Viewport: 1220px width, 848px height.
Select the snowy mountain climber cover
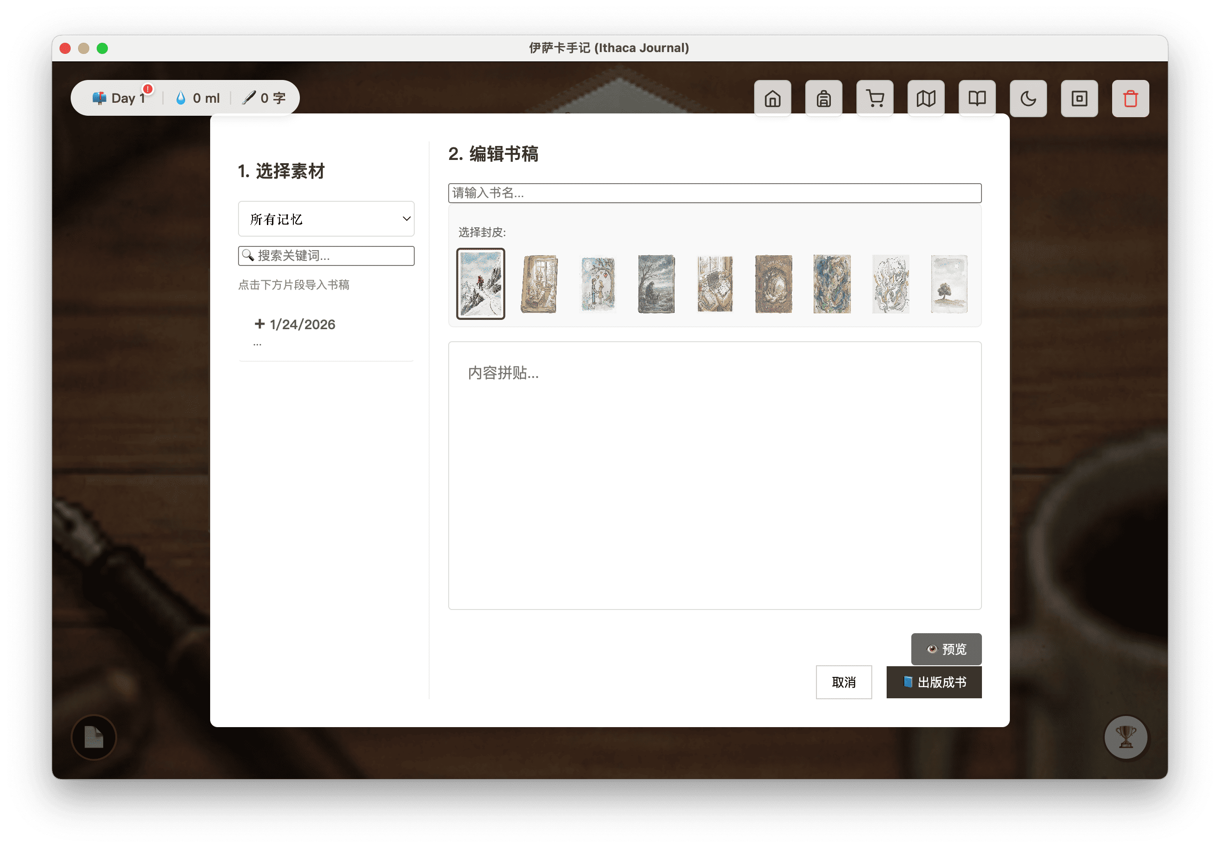(x=480, y=284)
